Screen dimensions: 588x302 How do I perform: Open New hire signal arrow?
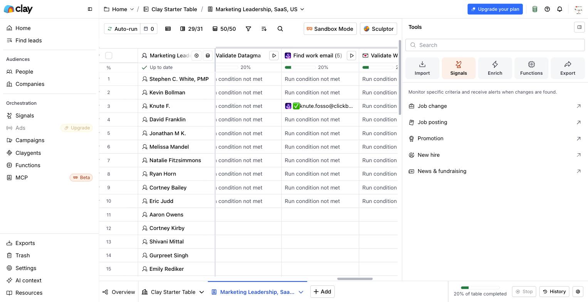pyautogui.click(x=578, y=155)
